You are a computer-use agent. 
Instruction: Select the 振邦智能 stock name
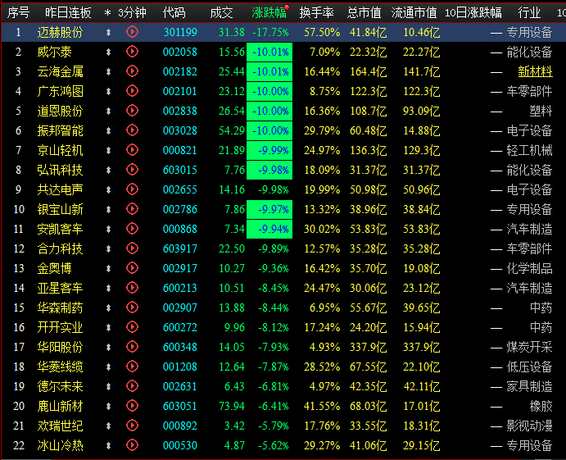(x=61, y=130)
